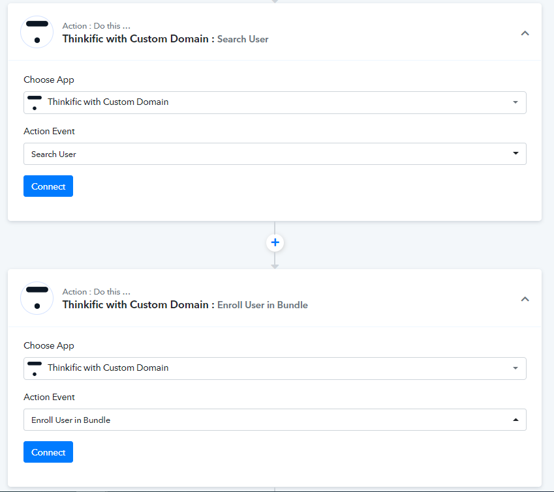Click the arrow of the Search User Action Event field
This screenshot has width=554, height=492.
pyautogui.click(x=516, y=153)
